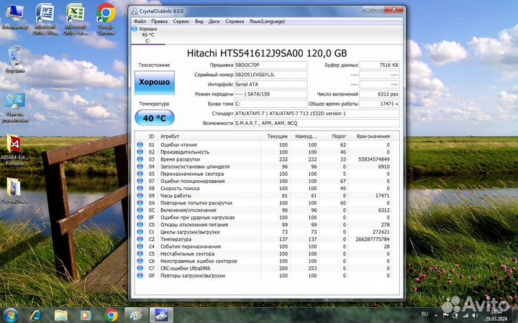Click the CrystalDiskInfo taskbar button

point(161,315)
